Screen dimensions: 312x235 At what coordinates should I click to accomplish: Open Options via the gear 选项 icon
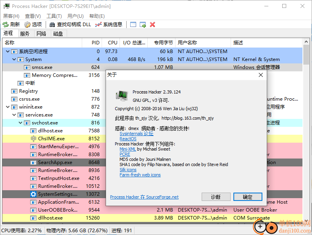[27, 25]
